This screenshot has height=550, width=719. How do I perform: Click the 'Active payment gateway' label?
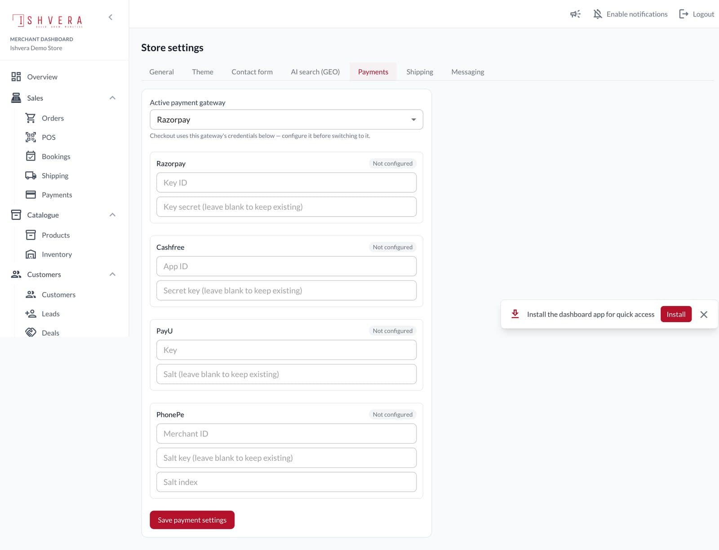click(187, 102)
